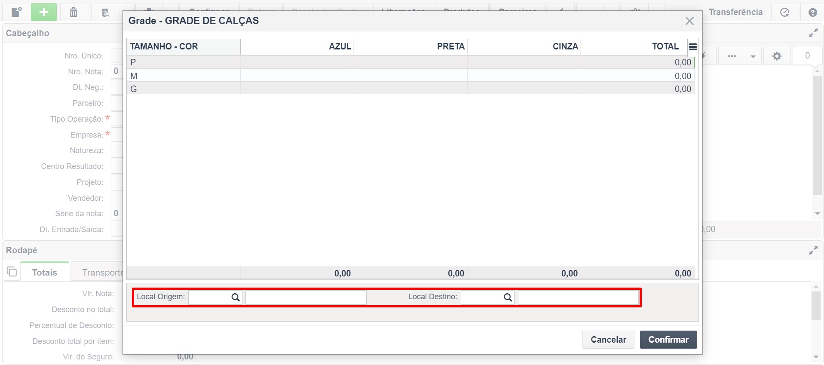Close the Grade dialog with X

coord(689,21)
